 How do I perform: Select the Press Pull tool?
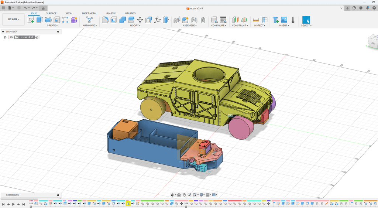click(x=166, y=20)
